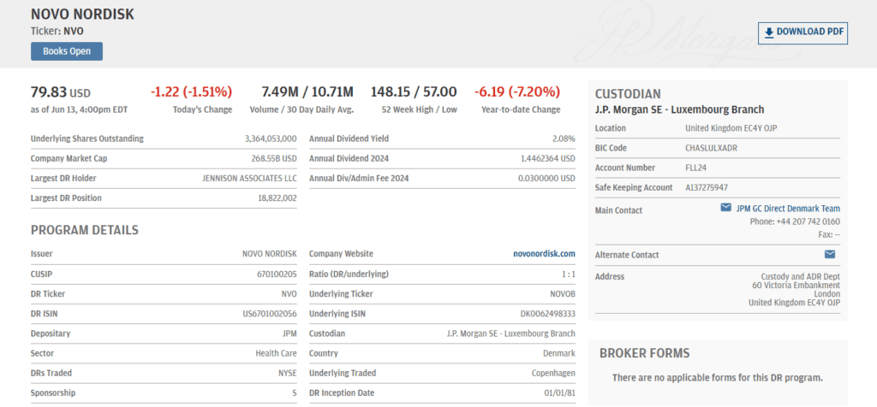This screenshot has width=877, height=407.
Task: Click the Download PDF button label
Action: (810, 32)
